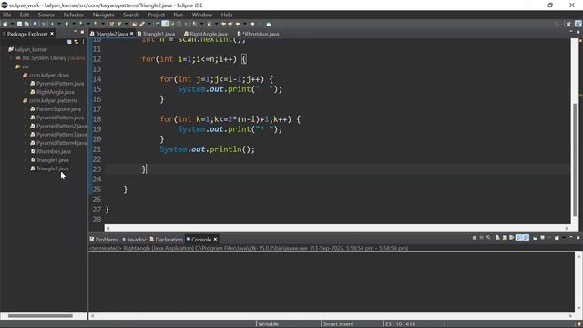The height and width of the screenshot is (328, 583).
Task: Expand RightAngle.java tree arrow in Package Explorer
Action: pyautogui.click(x=26, y=92)
